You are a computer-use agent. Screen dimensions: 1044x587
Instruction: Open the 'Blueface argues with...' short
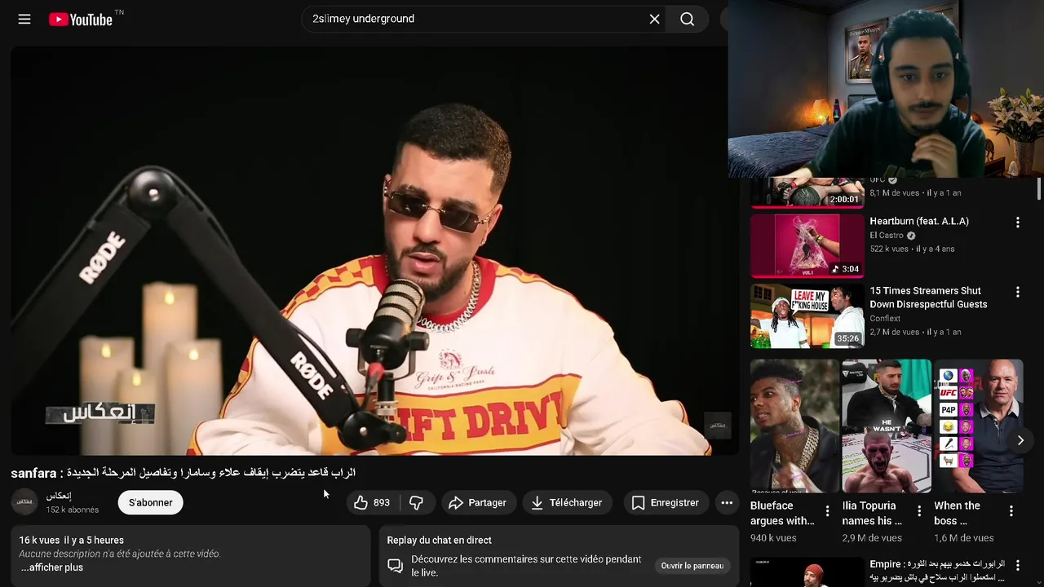point(794,426)
